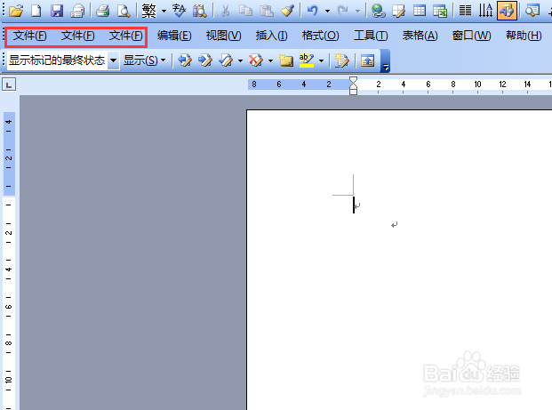Screen dimensions: 552x410
Task: Toggle the Reviewing Pane button
Action: coord(367,60)
